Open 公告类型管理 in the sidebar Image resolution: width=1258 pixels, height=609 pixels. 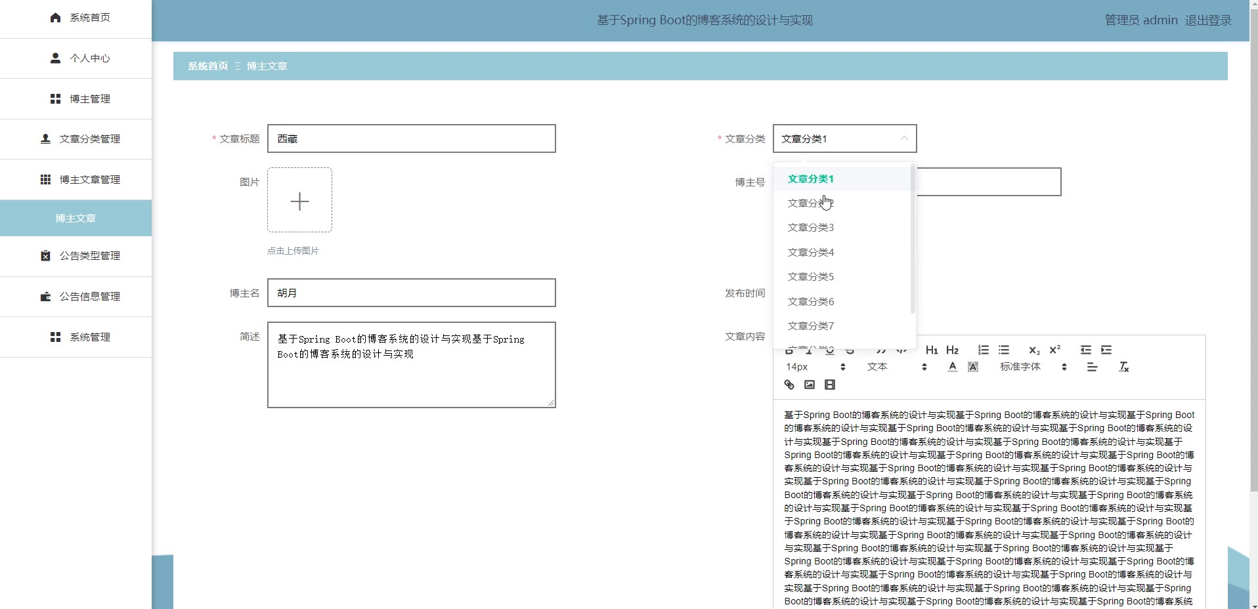pyautogui.click(x=76, y=256)
